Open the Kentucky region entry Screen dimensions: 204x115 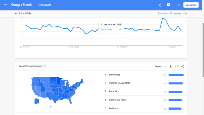[x=114, y=91]
